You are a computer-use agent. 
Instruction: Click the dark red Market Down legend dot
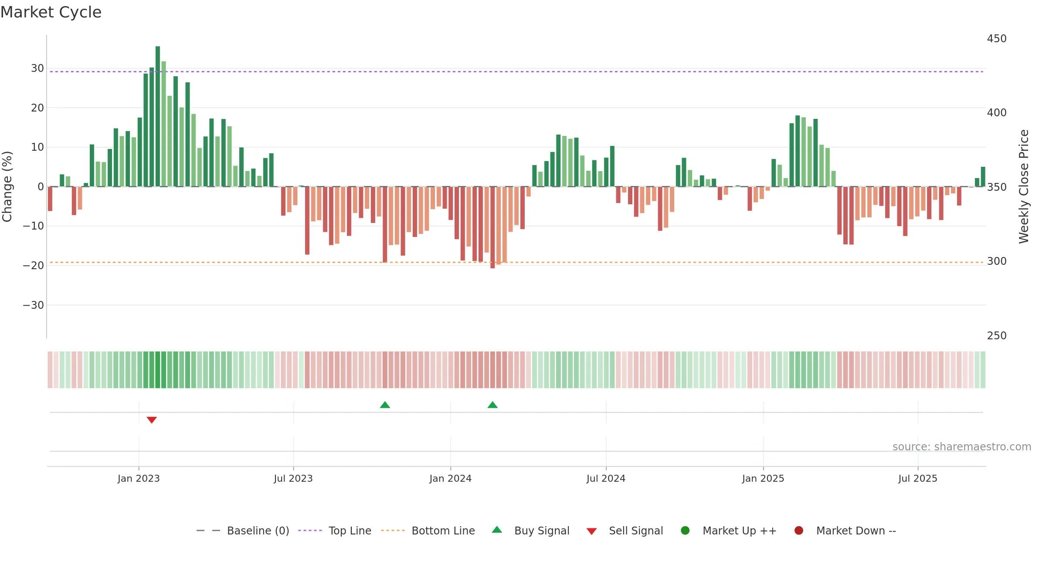click(799, 531)
